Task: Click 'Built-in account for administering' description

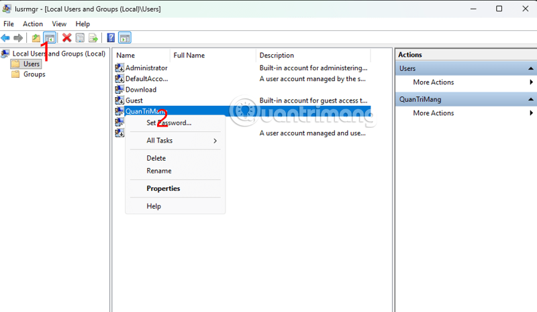Action: pyautogui.click(x=313, y=68)
